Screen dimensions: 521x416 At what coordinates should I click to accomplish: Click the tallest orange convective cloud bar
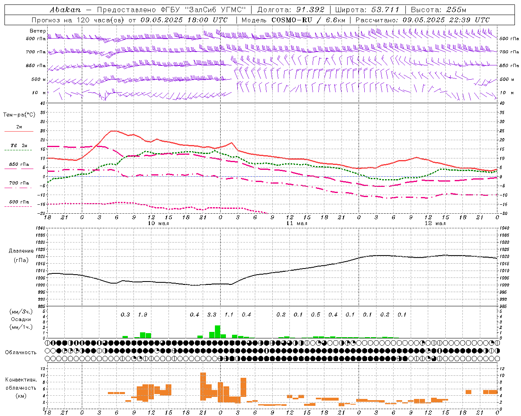pyautogui.click(x=203, y=386)
